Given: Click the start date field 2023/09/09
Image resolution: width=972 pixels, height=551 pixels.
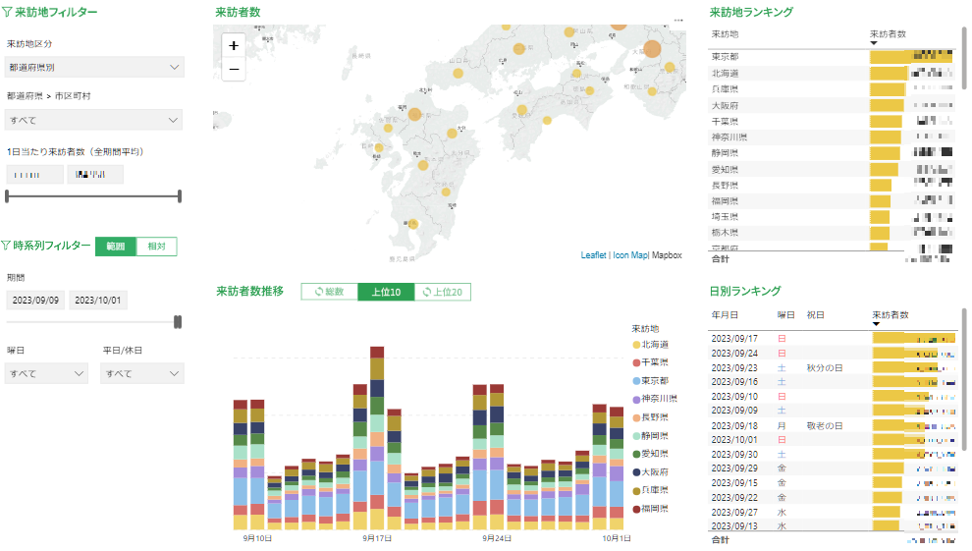Looking at the screenshot, I should (35, 300).
